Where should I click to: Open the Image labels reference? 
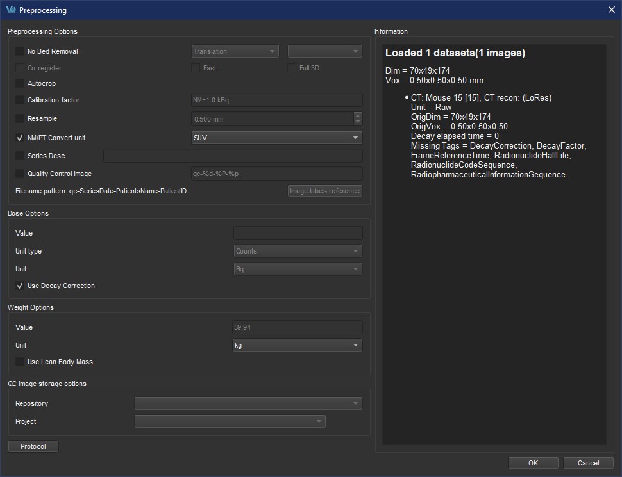coord(324,190)
